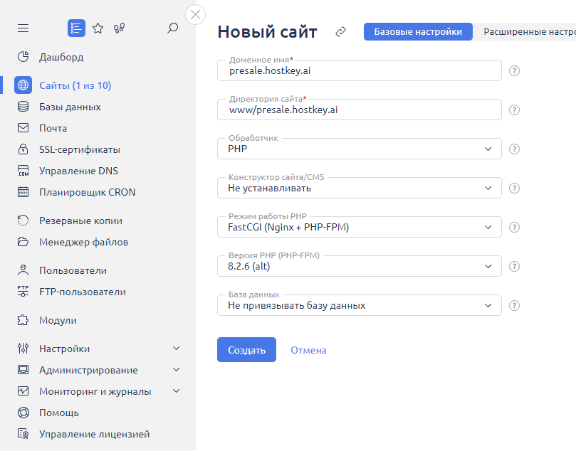Open the Режим работы PHP dropdown

pos(360,227)
